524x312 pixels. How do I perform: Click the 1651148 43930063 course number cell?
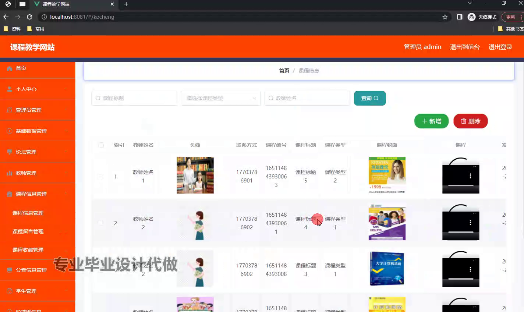click(276, 177)
